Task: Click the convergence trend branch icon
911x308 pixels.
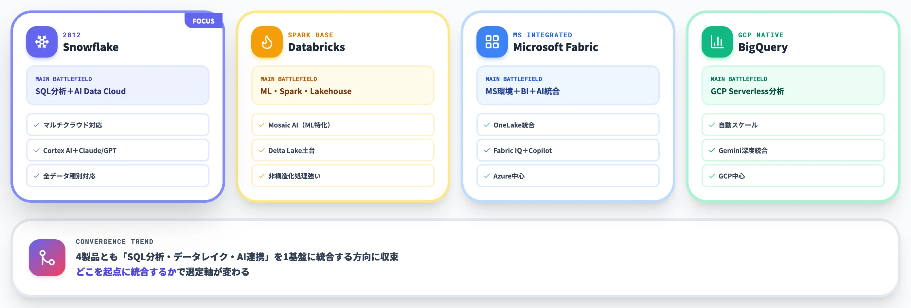Action: [47, 258]
